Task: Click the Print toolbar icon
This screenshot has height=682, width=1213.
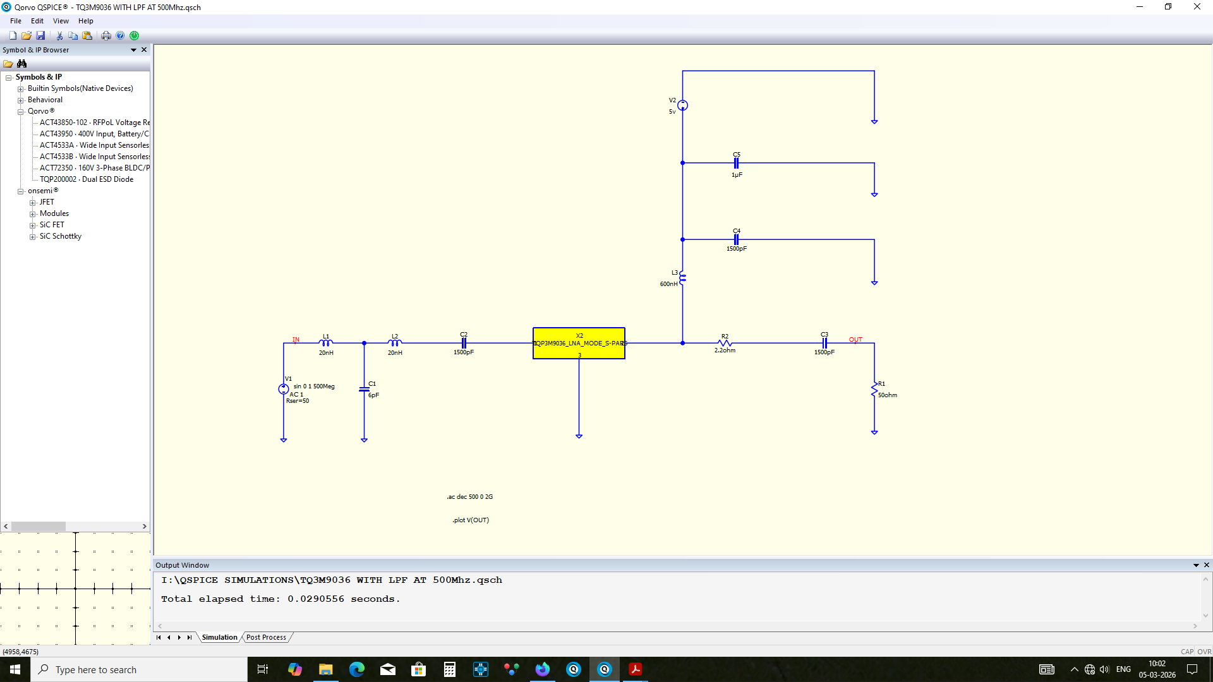Action: coord(106,36)
